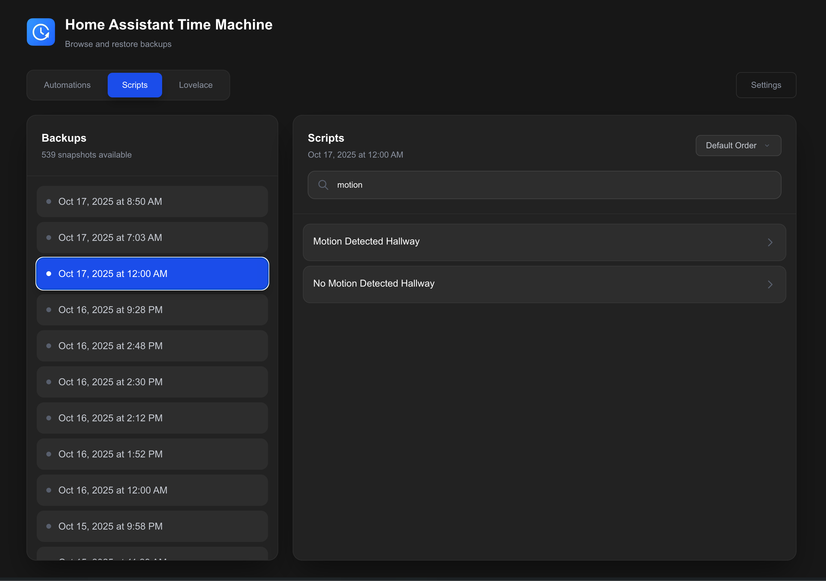Select backup Oct 15, 2025 at 9:58 PM
Screen dimensions: 826x581
[152, 526]
